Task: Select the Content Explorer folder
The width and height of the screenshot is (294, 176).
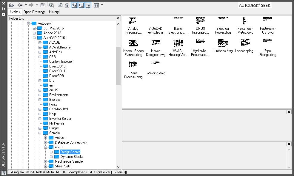Action: tap(61, 62)
